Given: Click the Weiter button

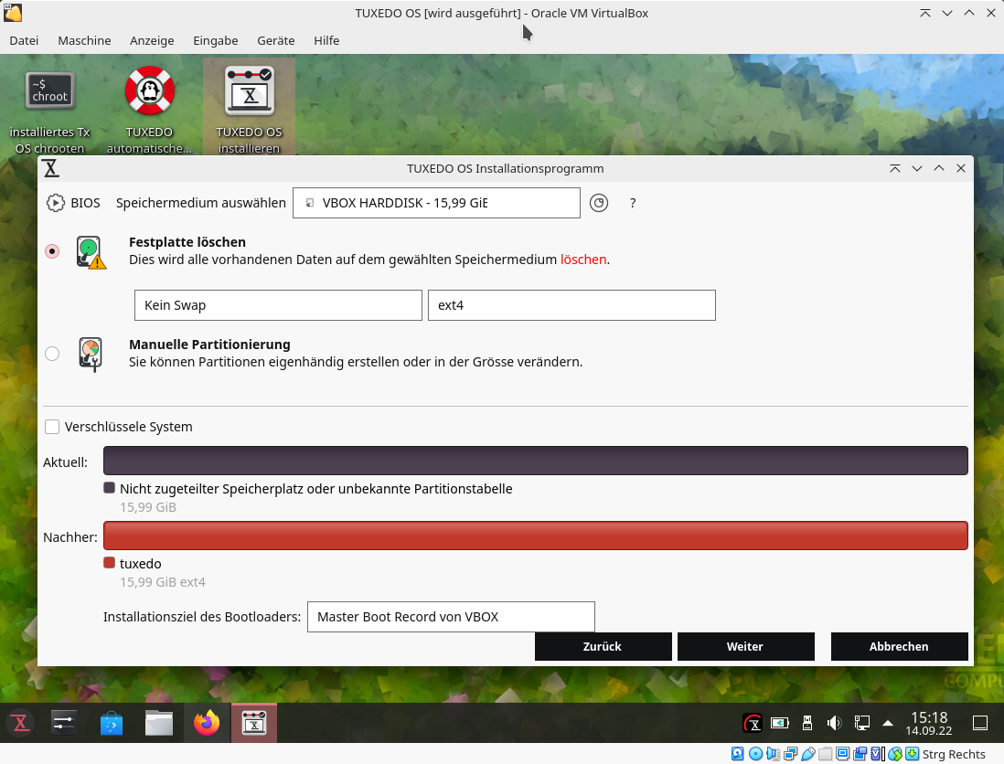Looking at the screenshot, I should point(746,646).
